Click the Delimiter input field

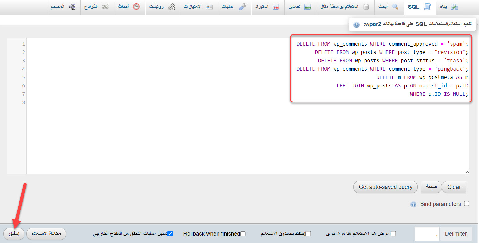pyautogui.click(x=426, y=234)
